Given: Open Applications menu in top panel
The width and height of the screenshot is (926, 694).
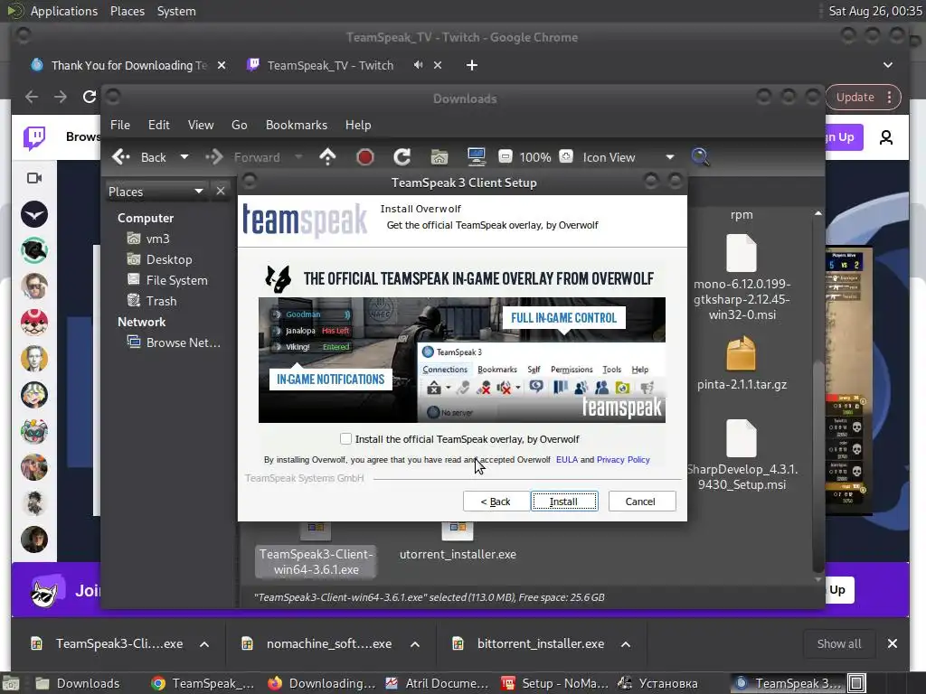Looking at the screenshot, I should [x=64, y=11].
